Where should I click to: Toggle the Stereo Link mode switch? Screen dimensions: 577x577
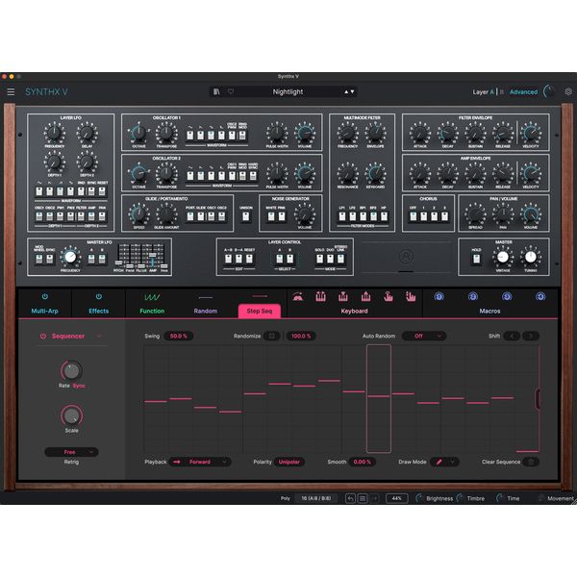[x=340, y=259]
